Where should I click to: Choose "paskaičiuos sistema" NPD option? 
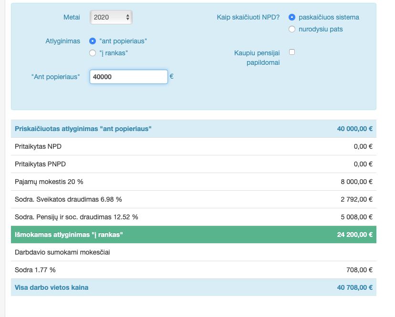tap(291, 17)
